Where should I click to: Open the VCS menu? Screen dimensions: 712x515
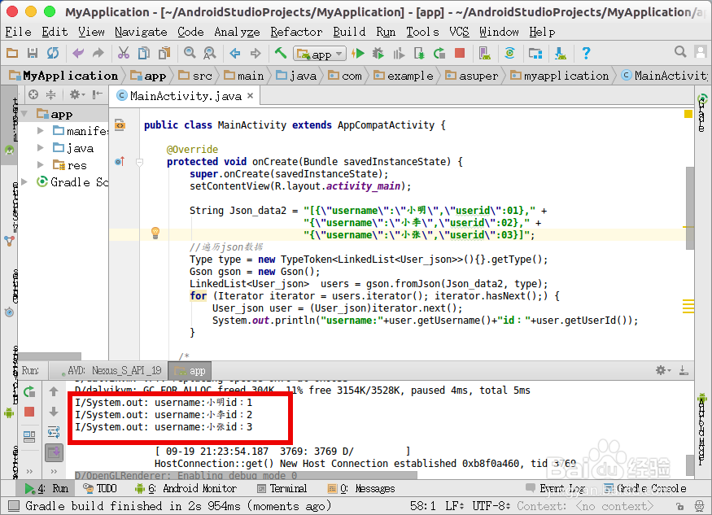[x=459, y=32]
